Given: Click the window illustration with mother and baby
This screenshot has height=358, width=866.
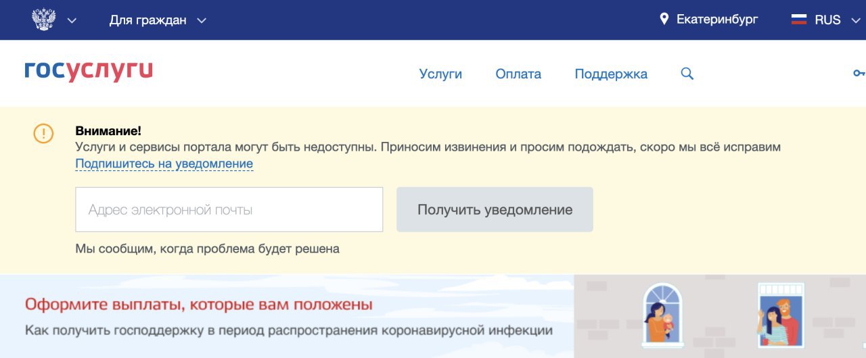Looking at the screenshot, I should tap(662, 315).
